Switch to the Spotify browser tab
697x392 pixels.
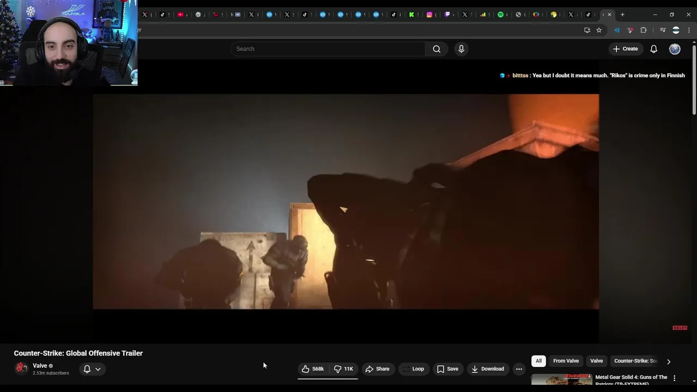pyautogui.click(x=500, y=15)
